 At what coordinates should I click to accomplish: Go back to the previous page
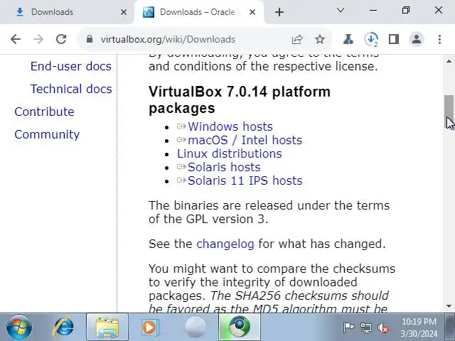click(16, 39)
